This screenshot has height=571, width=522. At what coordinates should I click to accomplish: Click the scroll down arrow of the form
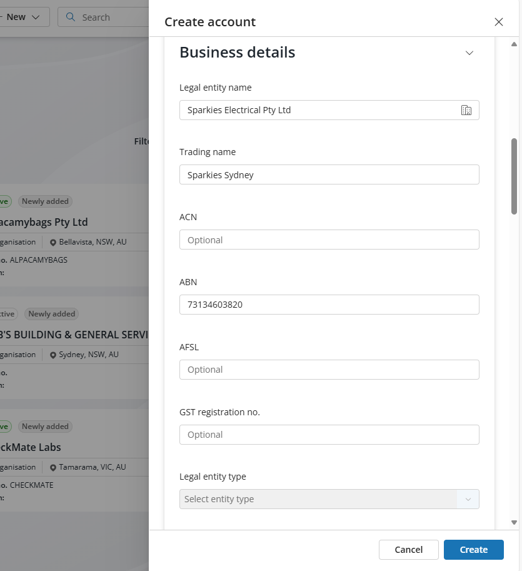point(514,522)
